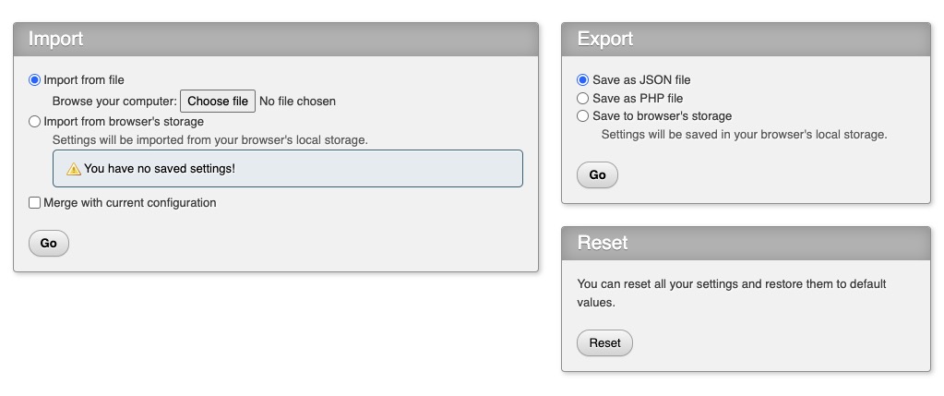Click the Export panel title bar
The width and height of the screenshot is (944, 396).
tap(746, 39)
